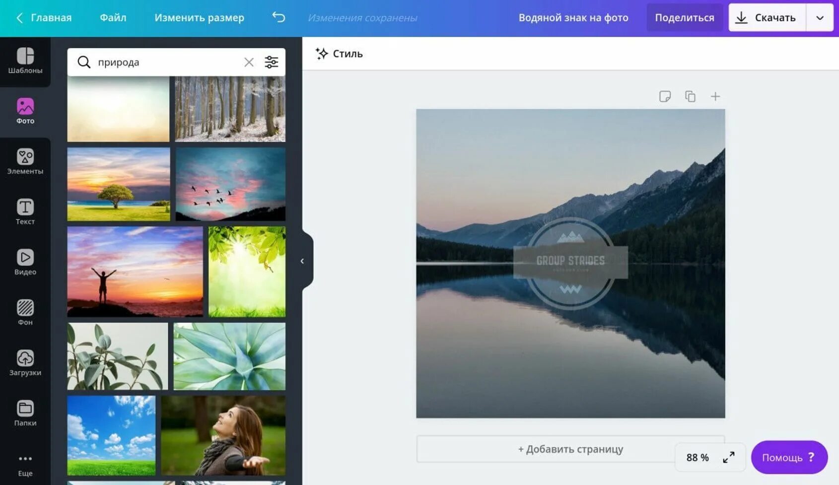Add new page plus icon
The width and height of the screenshot is (839, 485).
coord(715,96)
